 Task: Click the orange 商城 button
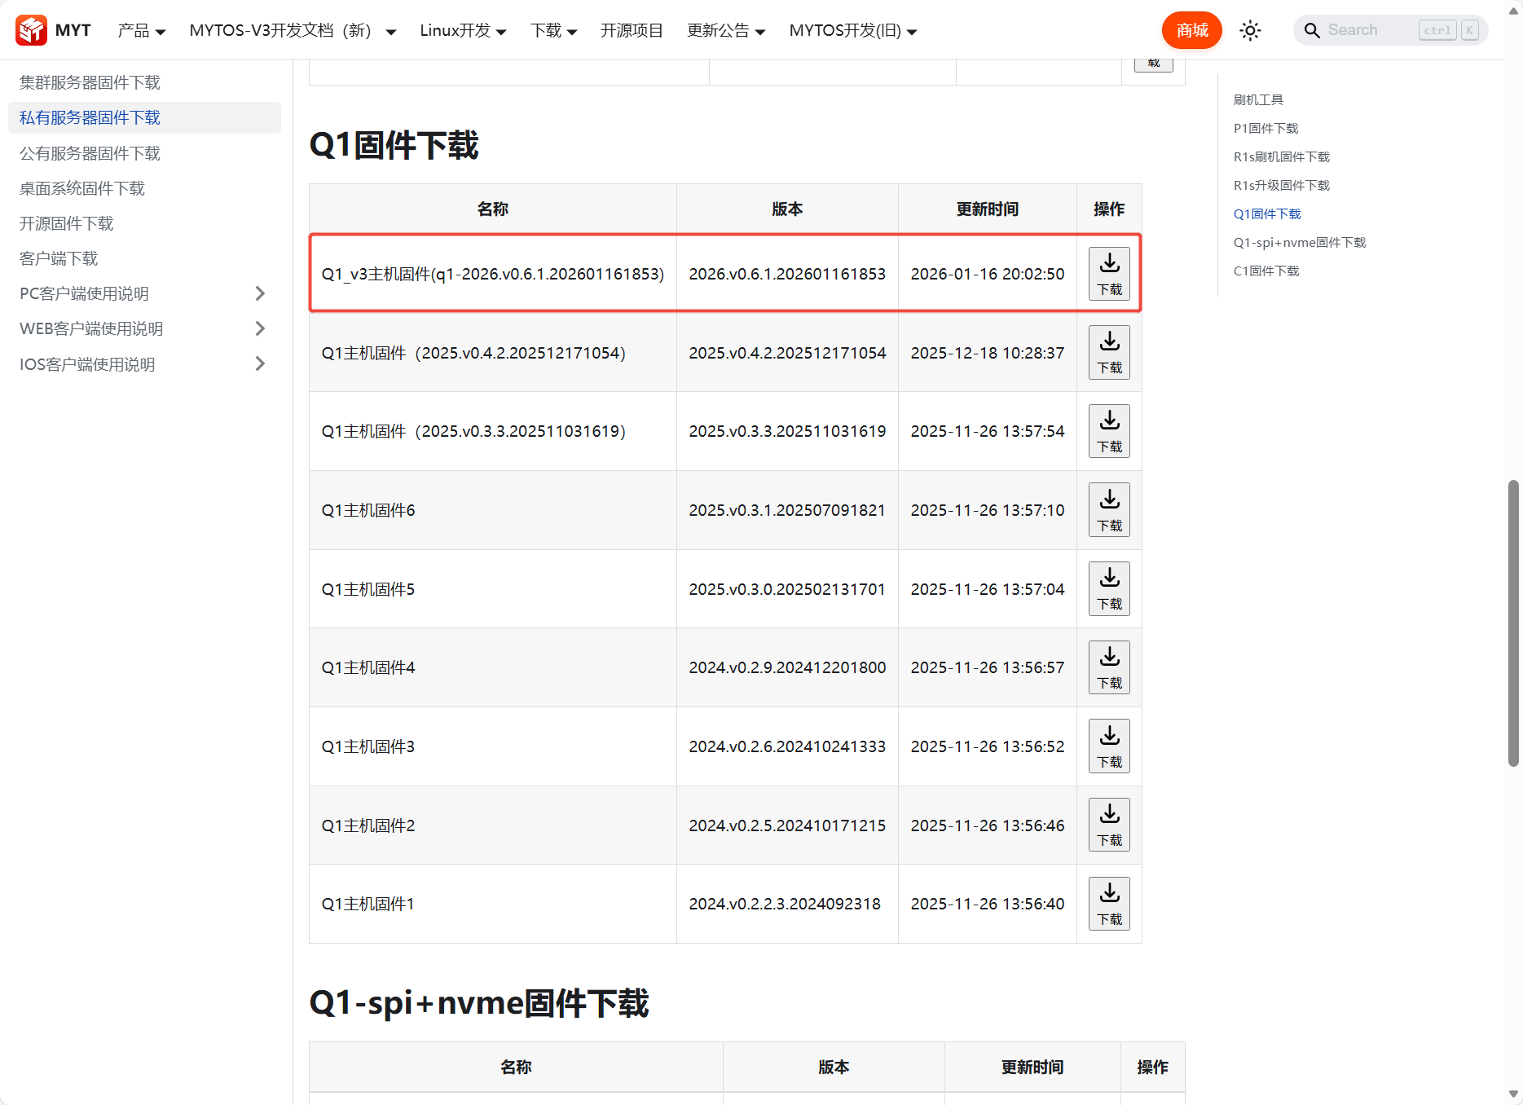(x=1191, y=30)
